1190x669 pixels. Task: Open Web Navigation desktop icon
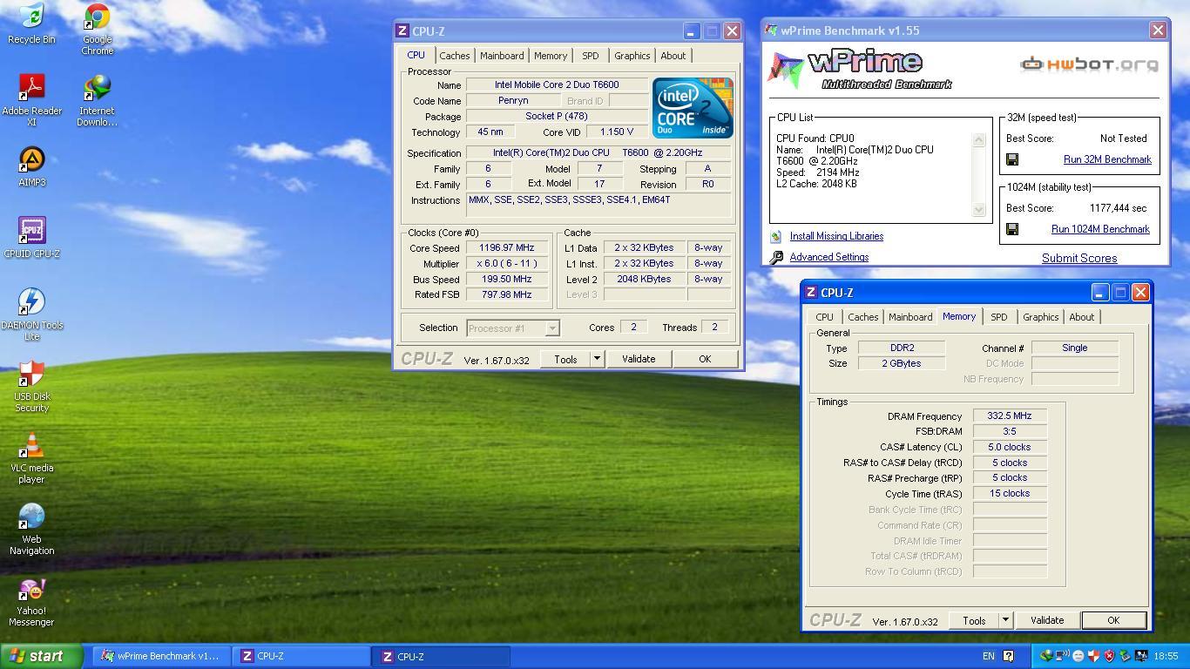coord(31,529)
